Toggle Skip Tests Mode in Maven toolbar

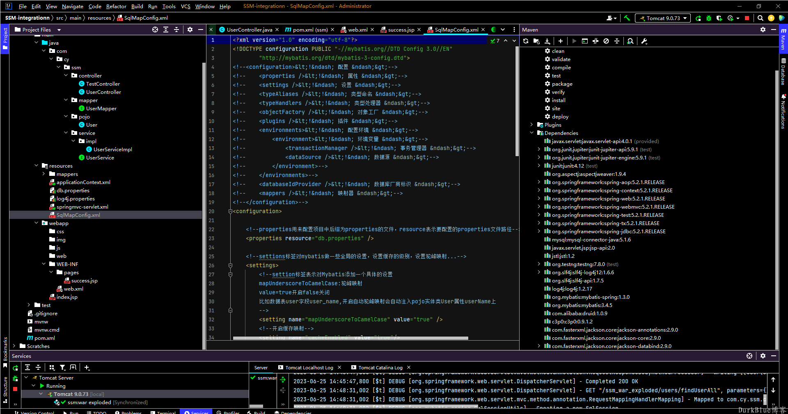tap(606, 41)
